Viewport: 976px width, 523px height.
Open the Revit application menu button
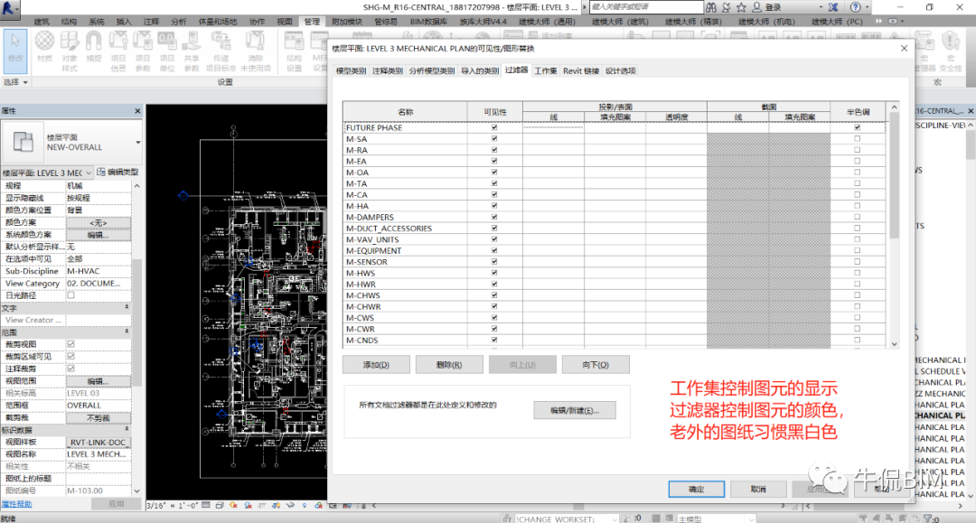(x=9, y=8)
